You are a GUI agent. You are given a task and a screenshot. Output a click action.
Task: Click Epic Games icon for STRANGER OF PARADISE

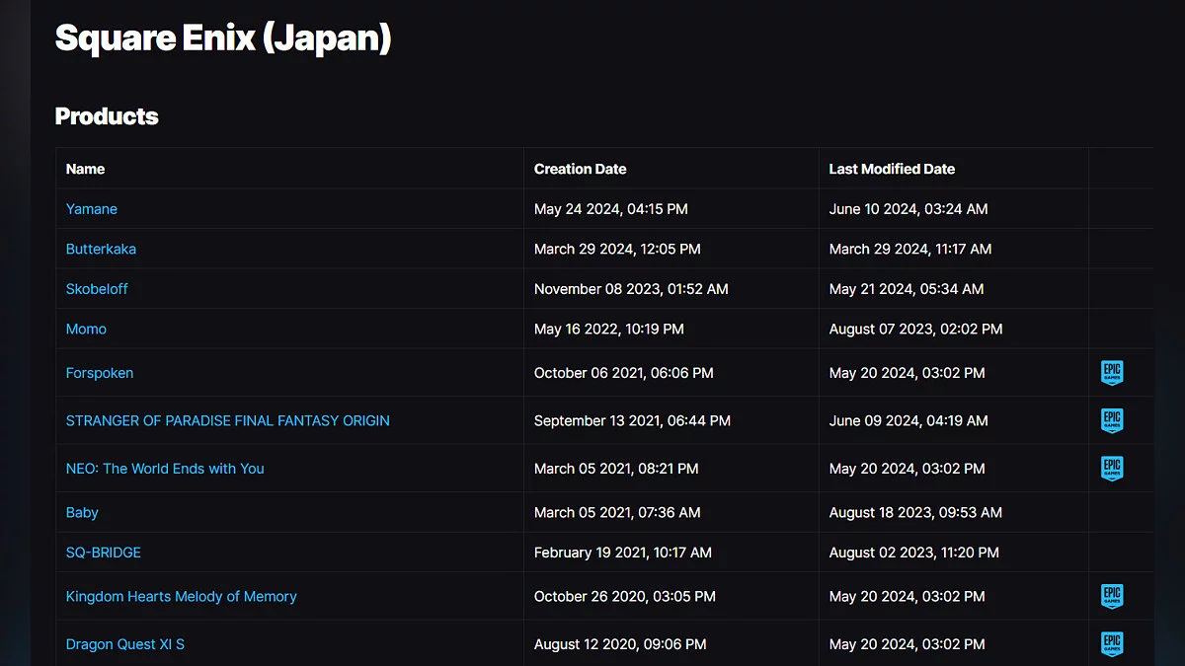click(1112, 420)
